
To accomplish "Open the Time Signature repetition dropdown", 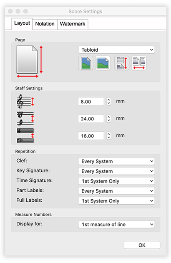I will [x=116, y=181].
